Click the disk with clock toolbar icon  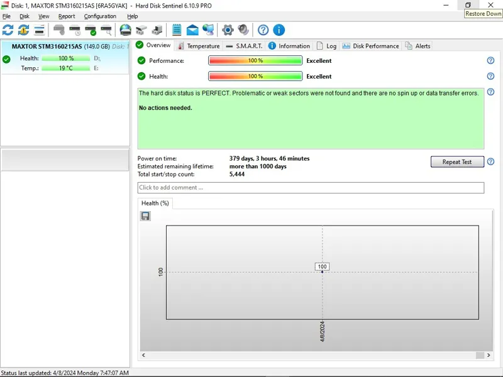(x=75, y=30)
